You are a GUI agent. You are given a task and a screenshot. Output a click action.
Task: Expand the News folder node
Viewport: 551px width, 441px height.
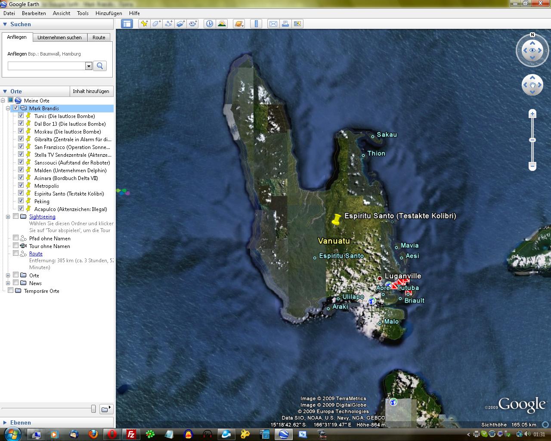tap(8, 283)
